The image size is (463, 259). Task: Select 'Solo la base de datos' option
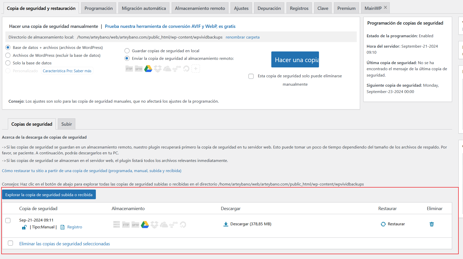8,63
